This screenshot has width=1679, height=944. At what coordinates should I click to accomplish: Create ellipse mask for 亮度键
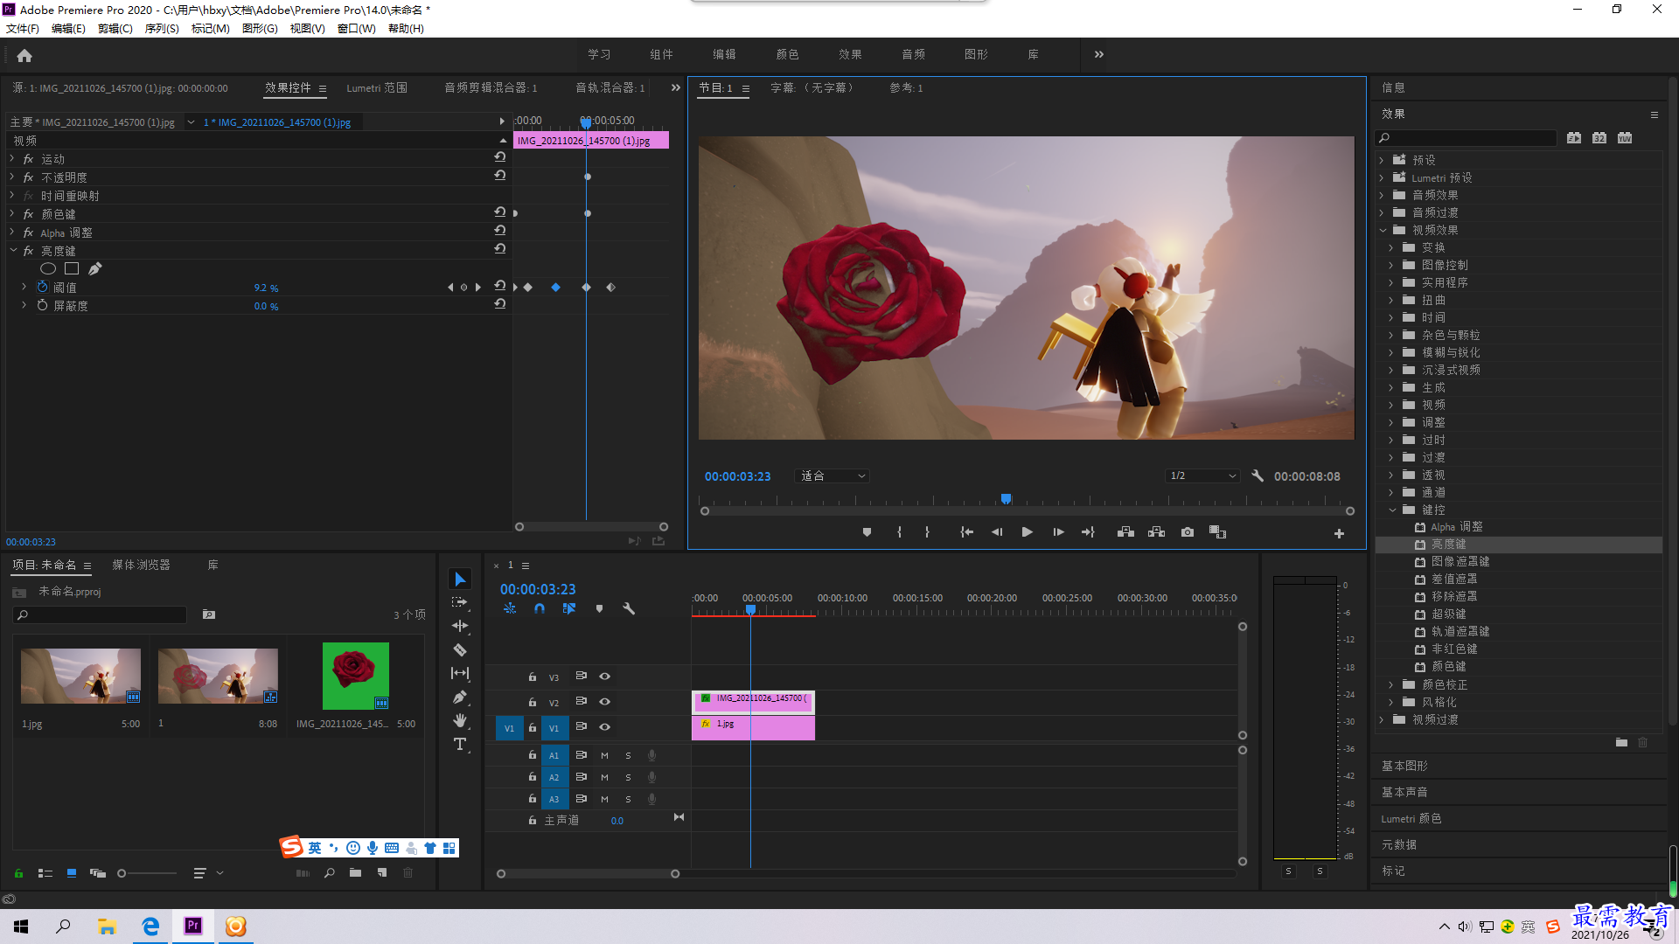pos(48,268)
